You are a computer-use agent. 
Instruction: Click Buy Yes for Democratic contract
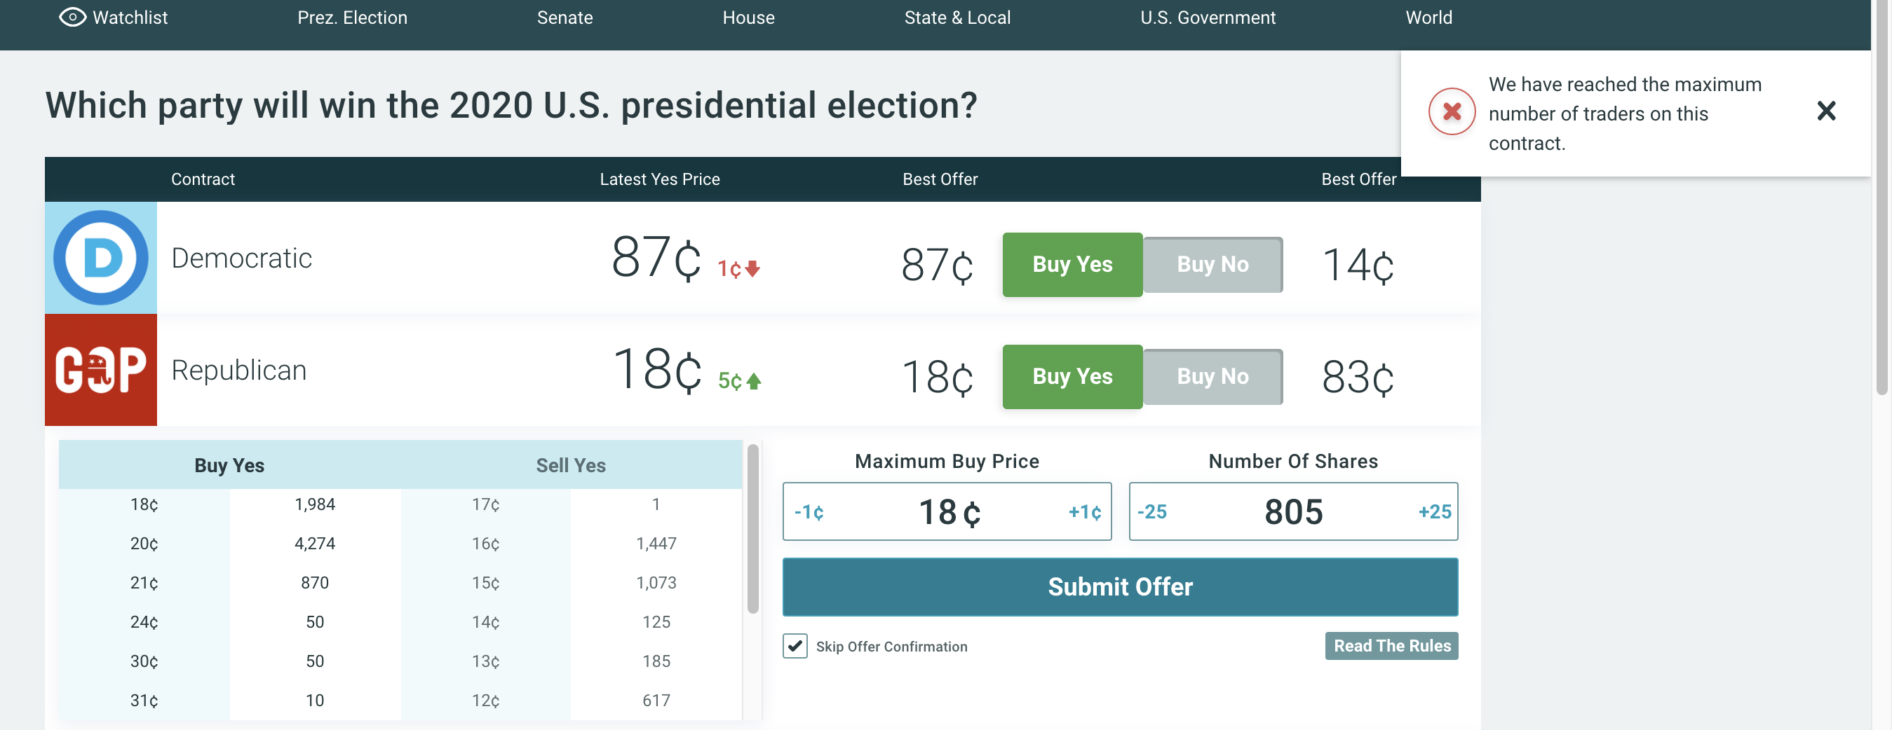click(1072, 264)
